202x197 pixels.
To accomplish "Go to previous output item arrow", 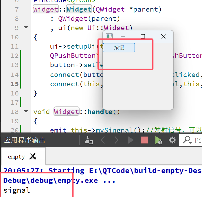I will [103, 140].
